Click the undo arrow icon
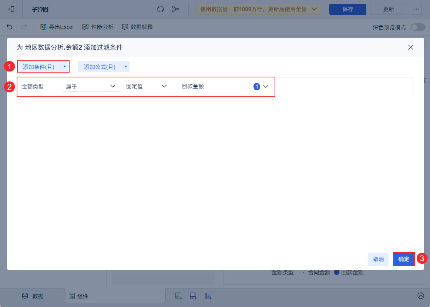This screenshot has width=430, height=307. (x=9, y=27)
